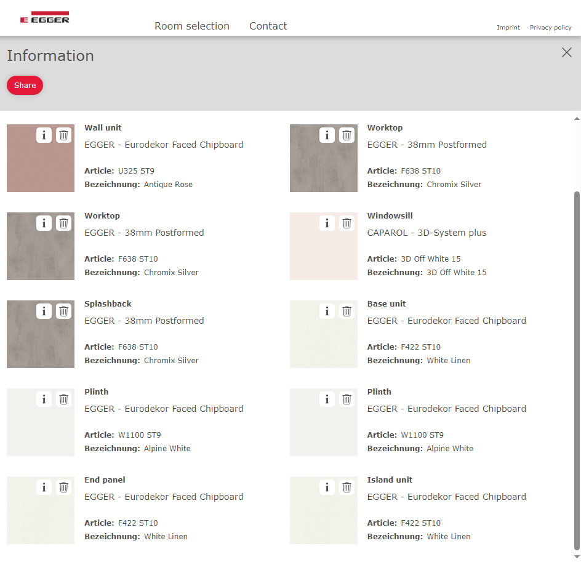Image resolution: width=581 pixels, height=562 pixels.
Task: Open info for the Island unit
Action: pos(327,487)
